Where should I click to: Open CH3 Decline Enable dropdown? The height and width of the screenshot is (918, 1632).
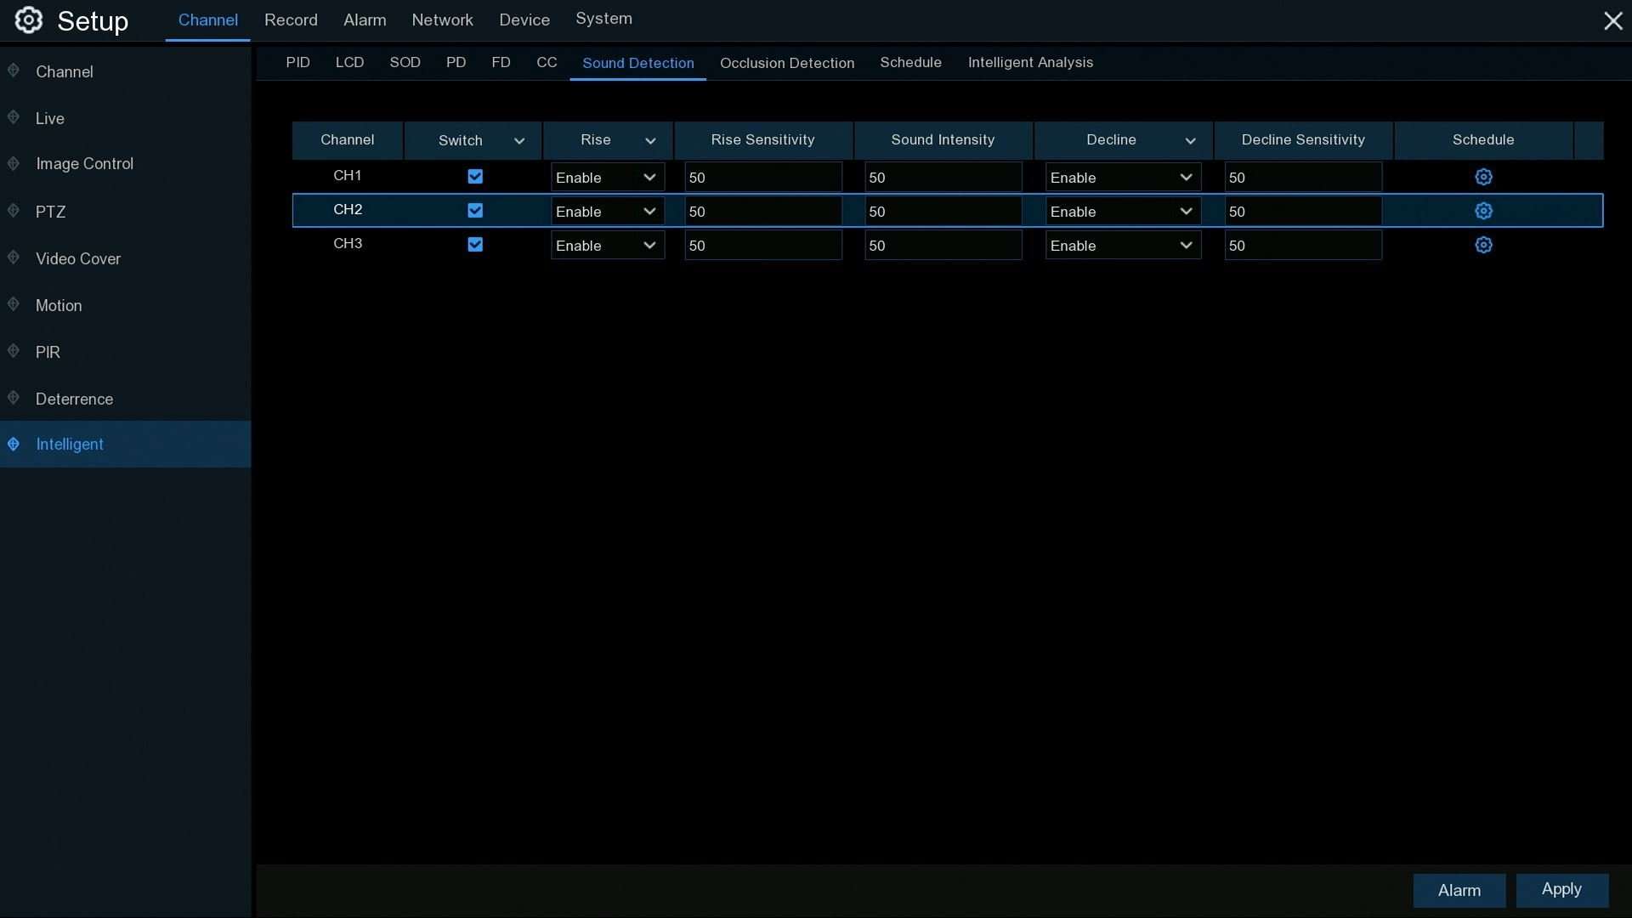tap(1122, 245)
